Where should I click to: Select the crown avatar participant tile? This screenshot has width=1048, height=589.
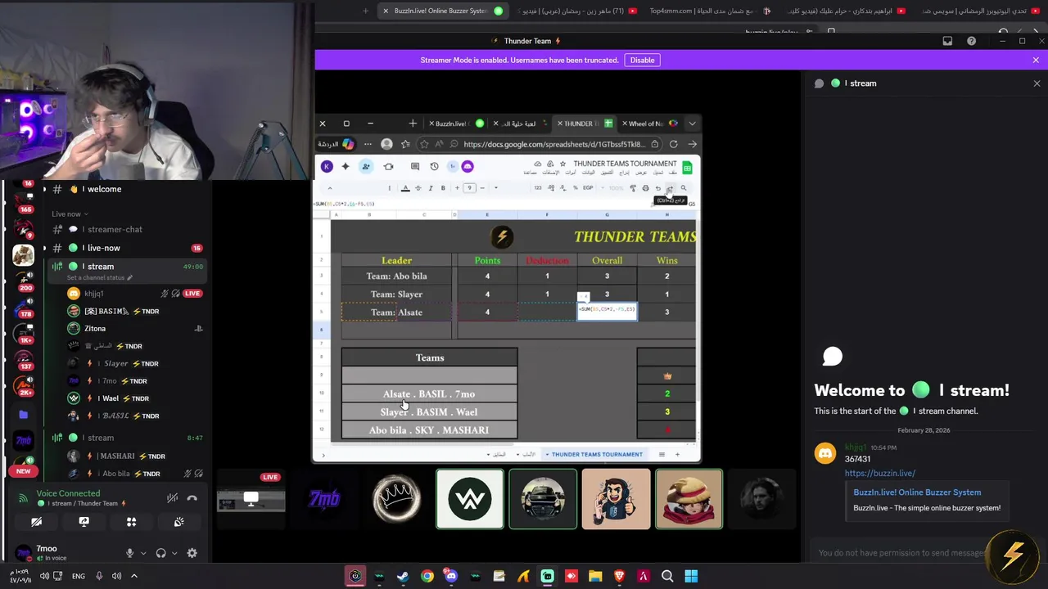tap(397, 499)
